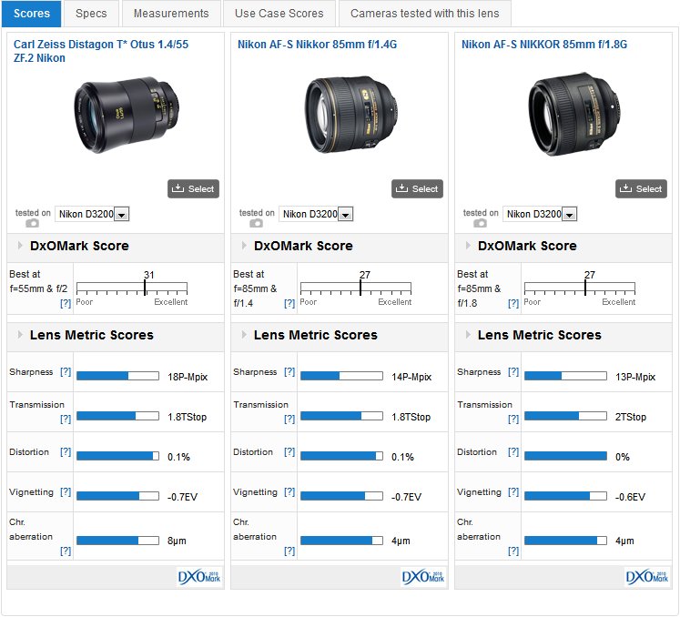Click the DxOMark score scale showing 31
This screenshot has width=680, height=617.
[132, 288]
